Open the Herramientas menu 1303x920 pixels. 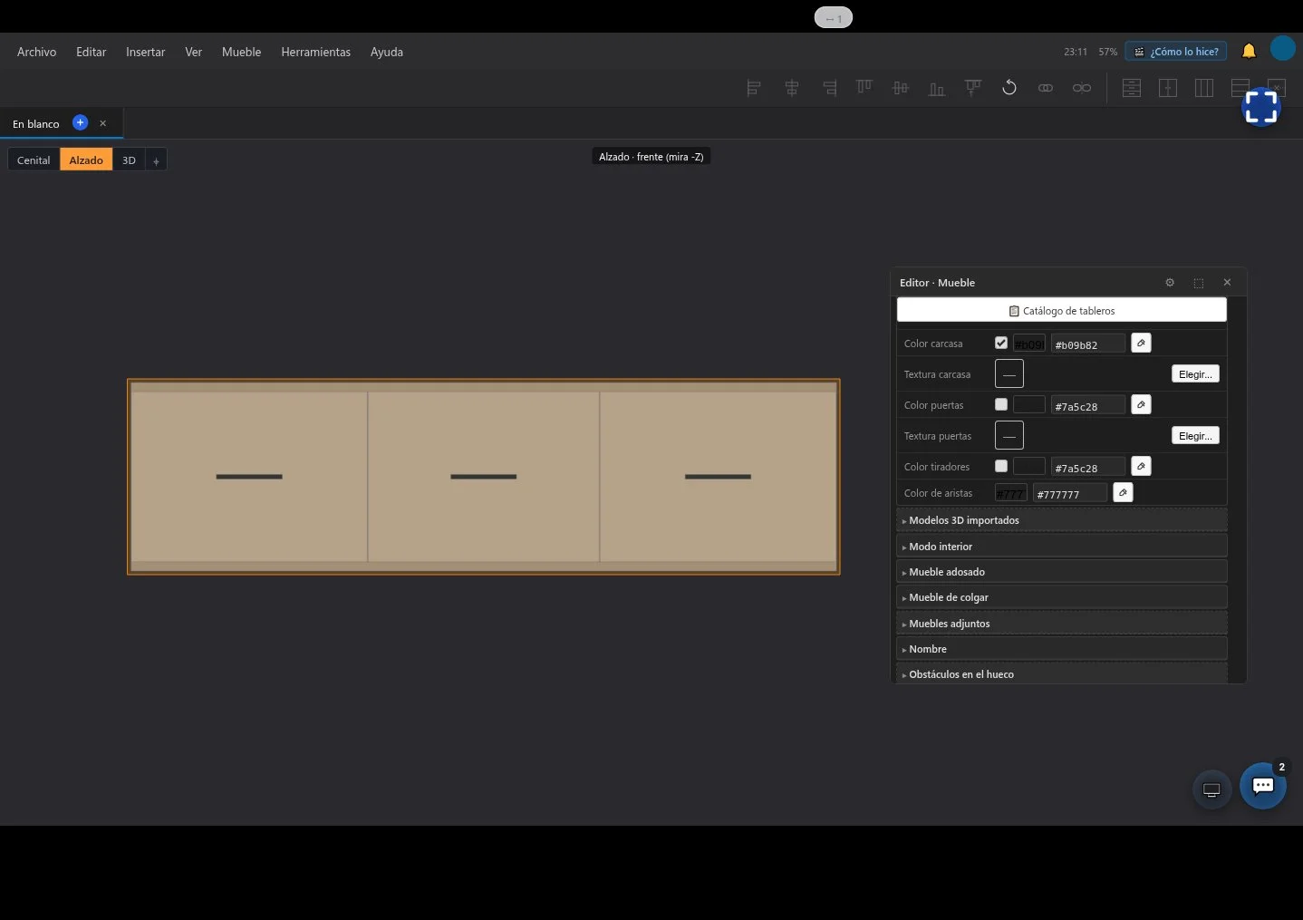tap(315, 52)
